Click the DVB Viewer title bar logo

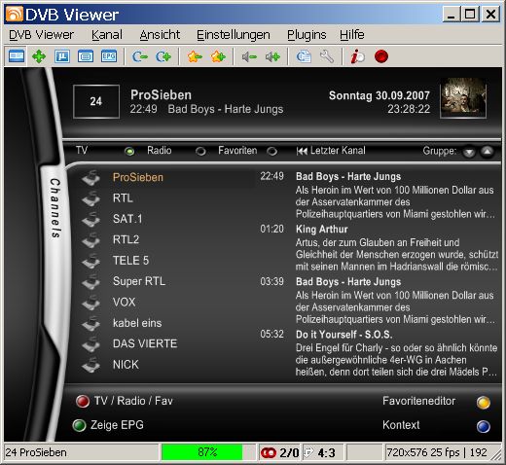[x=15, y=14]
